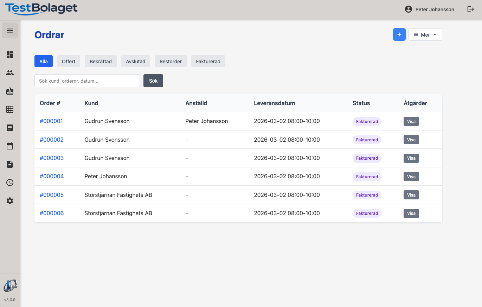Open Peter Johansson user account menu

tap(430, 9)
